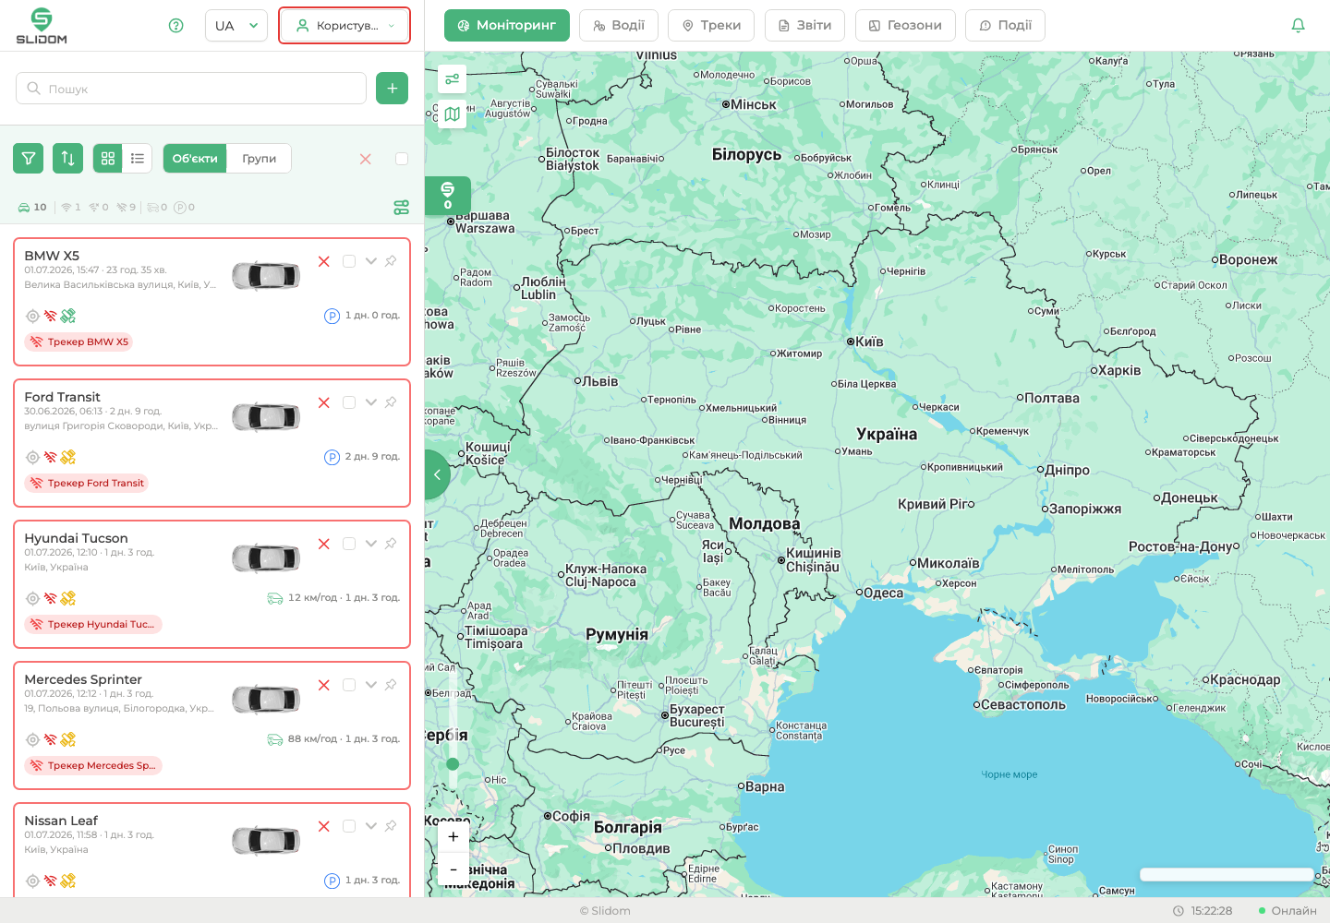The width and height of the screenshot is (1330, 923).
Task: Open the Події tab
Action: pos(1005,26)
